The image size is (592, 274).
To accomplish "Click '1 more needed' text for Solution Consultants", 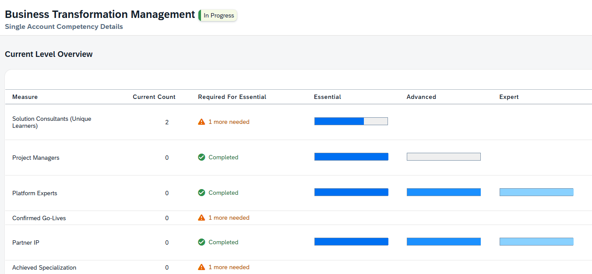I will (229, 122).
